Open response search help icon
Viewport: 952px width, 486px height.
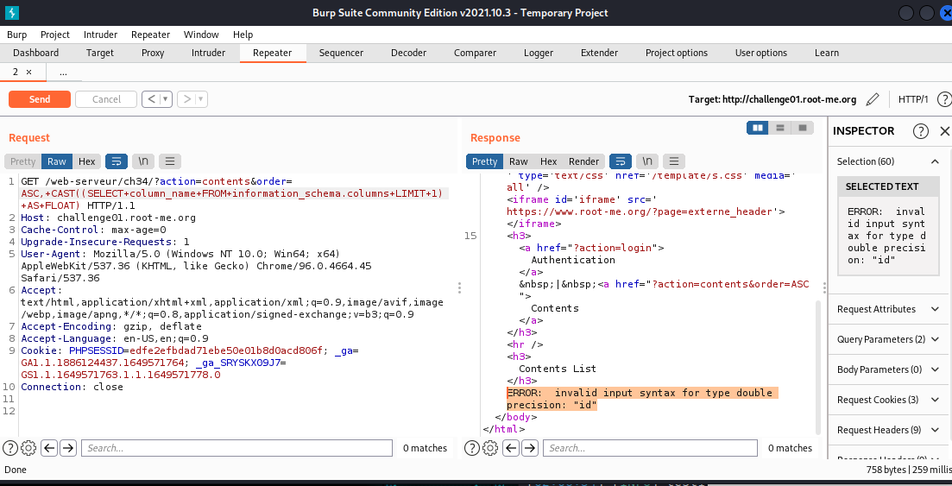[472, 448]
